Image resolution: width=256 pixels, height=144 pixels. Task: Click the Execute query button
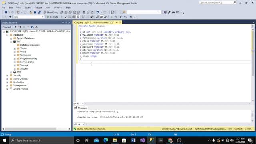point(52,17)
